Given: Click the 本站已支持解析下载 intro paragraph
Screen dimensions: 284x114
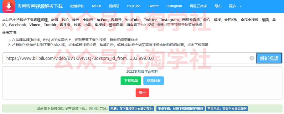Looking at the screenshot, I should (x=139, y=22).
